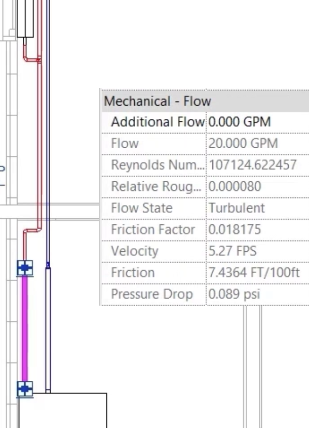Click the Flow parameter label
Viewport: 309px width, 428px height.
click(x=125, y=144)
